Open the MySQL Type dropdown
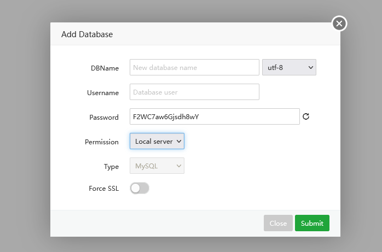Screen dimensions: 382x252 [x=157, y=166]
